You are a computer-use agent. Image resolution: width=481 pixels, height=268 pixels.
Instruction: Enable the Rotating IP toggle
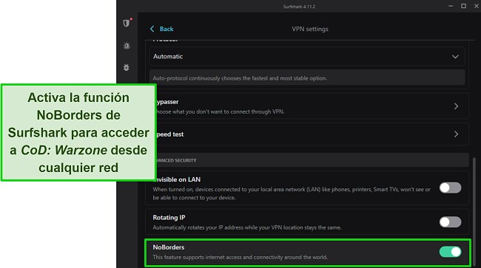click(450, 221)
